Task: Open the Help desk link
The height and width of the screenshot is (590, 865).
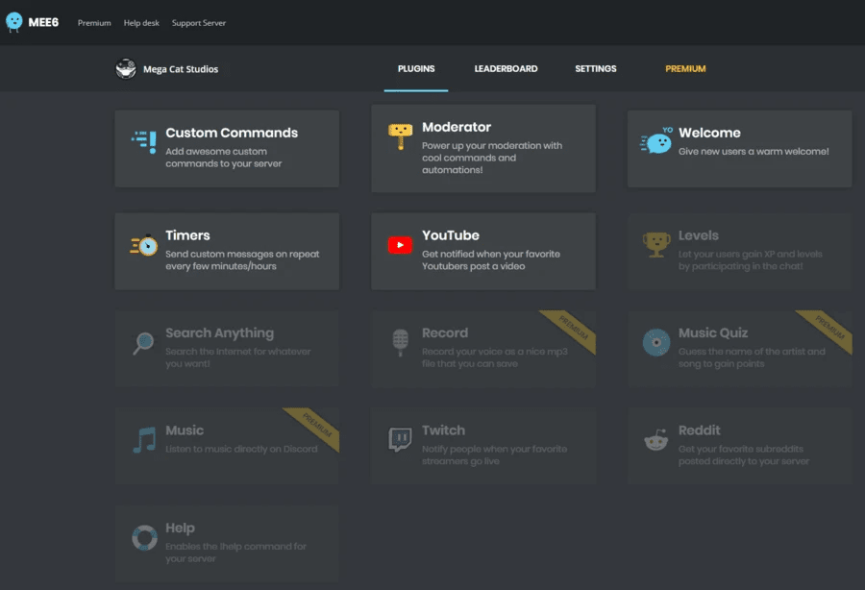Action: [141, 23]
